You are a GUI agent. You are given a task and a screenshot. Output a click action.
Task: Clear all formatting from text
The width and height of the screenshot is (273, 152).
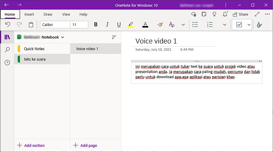click(x=171, y=24)
